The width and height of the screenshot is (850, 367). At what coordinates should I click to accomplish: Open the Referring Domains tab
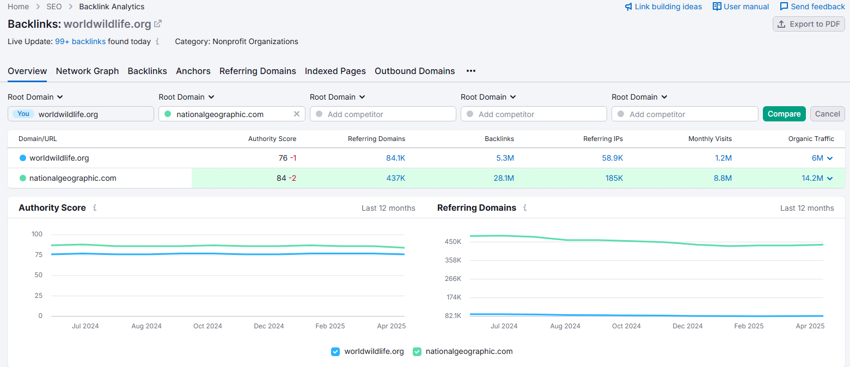pos(258,71)
